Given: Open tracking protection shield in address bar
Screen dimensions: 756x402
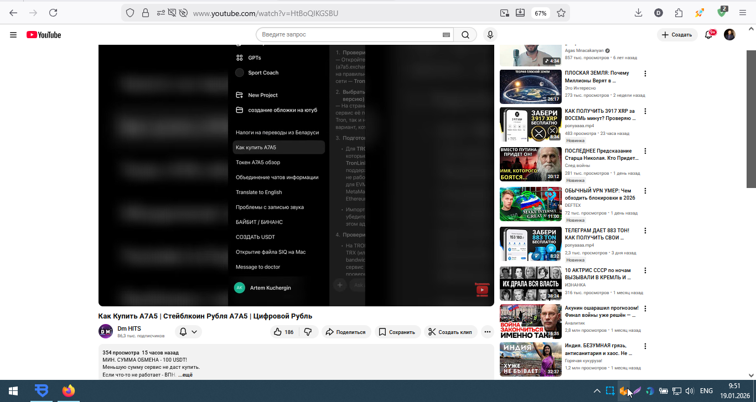Looking at the screenshot, I should point(131,13).
